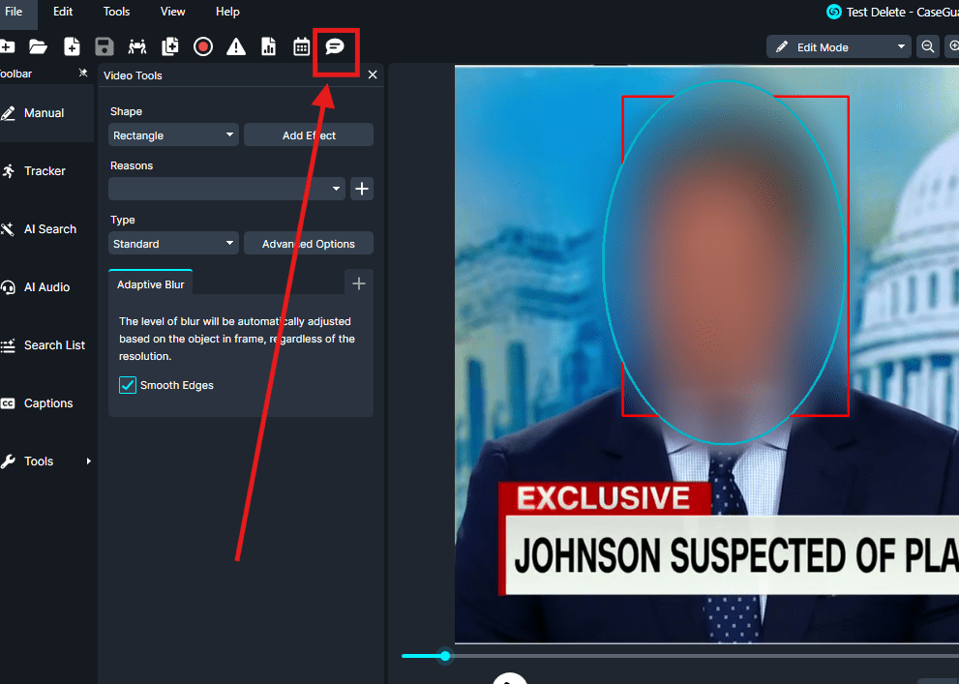Click the speech bubble comments icon
This screenshot has height=684, width=959.
coord(335,46)
